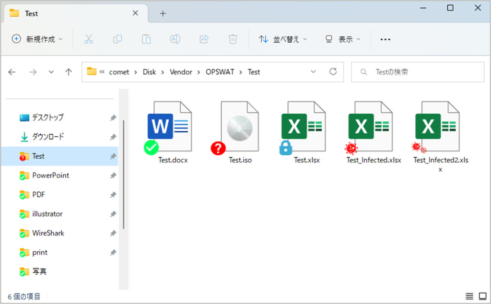Viewport: 491px width, 304px height.
Task: Switch to details list view icon
Action: [469, 296]
